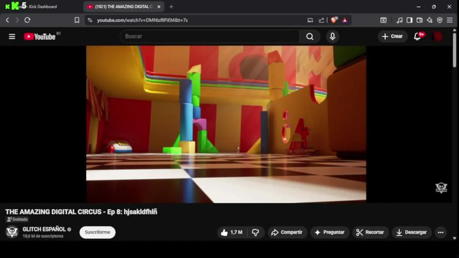The height and width of the screenshot is (258, 459).
Task: Share this page via address bar icon
Action: coord(321,20)
